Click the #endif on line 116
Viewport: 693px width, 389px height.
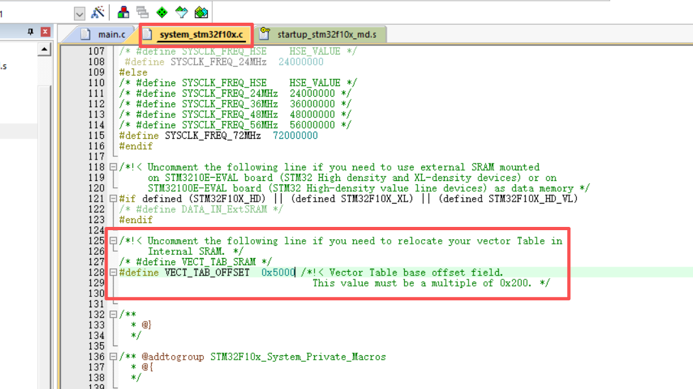pyautogui.click(x=136, y=146)
